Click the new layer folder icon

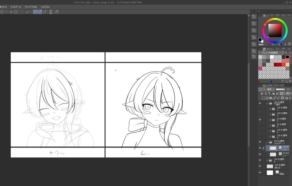click(x=271, y=98)
